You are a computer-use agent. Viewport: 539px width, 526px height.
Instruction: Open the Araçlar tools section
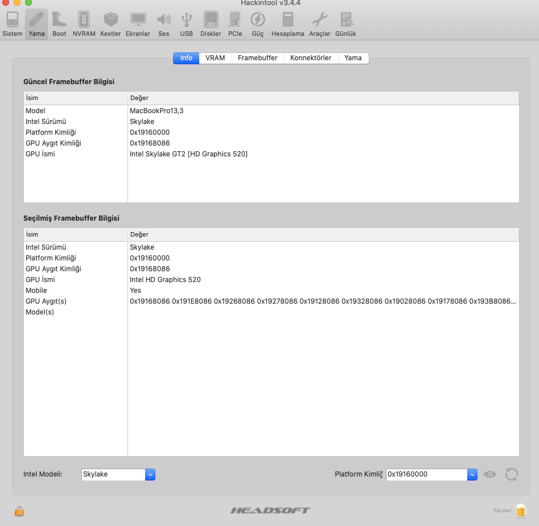319,24
